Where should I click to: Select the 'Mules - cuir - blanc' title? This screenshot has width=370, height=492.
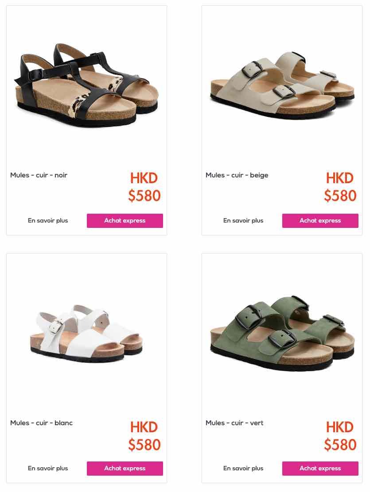tap(42, 423)
